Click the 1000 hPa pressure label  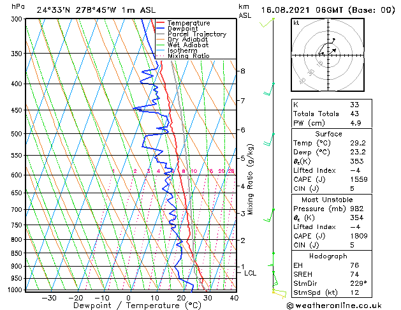pos(17,290)
